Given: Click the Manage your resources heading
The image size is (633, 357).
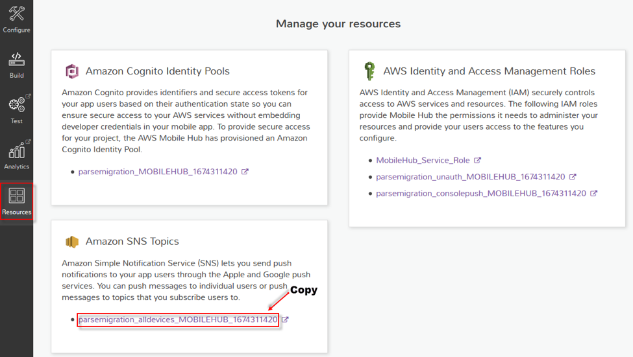Looking at the screenshot, I should [x=338, y=24].
